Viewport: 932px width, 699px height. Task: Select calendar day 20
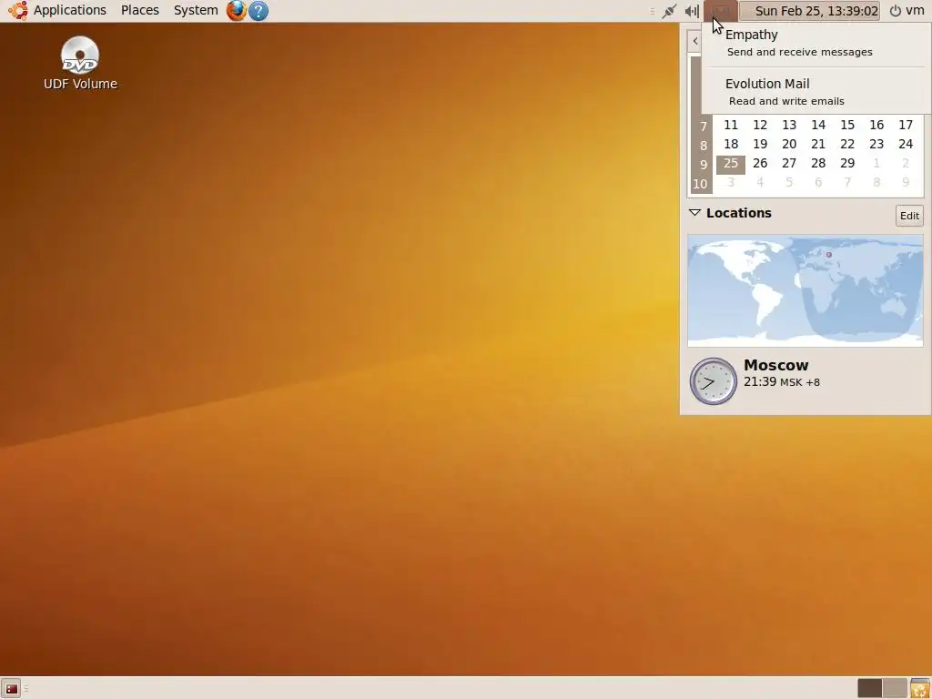coord(789,144)
